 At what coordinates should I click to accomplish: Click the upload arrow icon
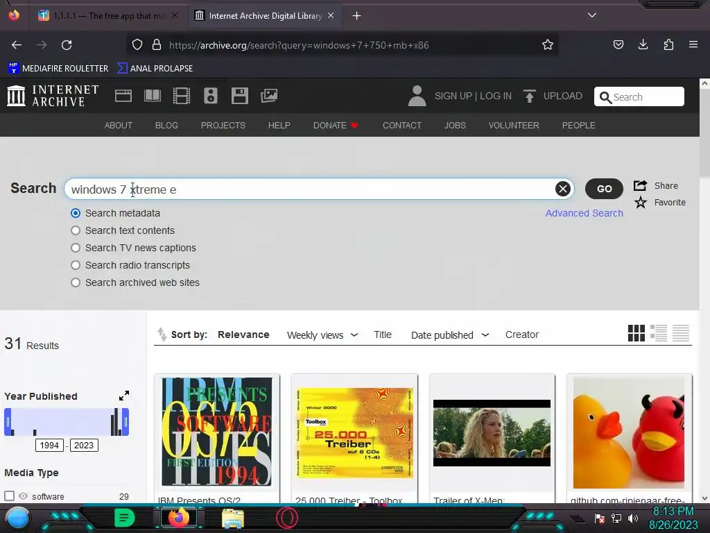click(x=529, y=96)
